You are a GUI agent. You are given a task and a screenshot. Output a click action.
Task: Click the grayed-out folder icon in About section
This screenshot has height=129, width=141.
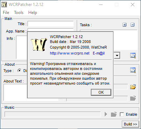[x=133, y=98]
